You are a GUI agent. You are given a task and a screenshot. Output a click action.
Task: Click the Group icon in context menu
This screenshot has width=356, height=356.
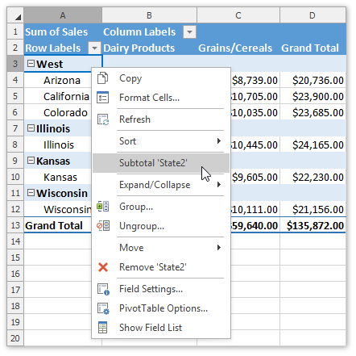102,207
